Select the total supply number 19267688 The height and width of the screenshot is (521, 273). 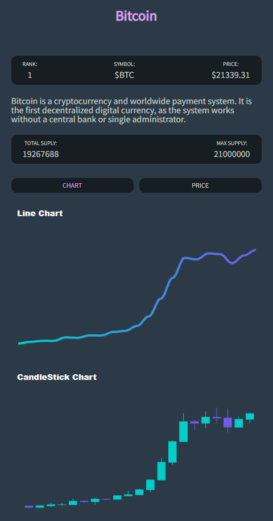[40, 154]
